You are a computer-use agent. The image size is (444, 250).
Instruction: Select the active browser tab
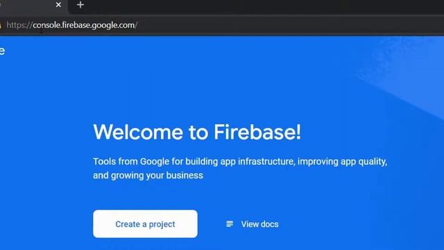[x=31, y=6]
